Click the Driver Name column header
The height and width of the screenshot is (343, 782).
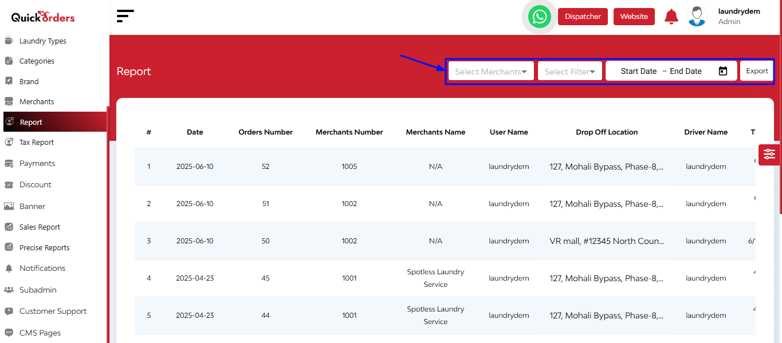click(x=706, y=132)
